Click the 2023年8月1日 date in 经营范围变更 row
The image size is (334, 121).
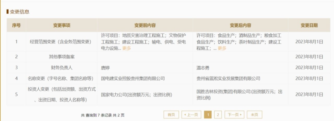point(309,42)
